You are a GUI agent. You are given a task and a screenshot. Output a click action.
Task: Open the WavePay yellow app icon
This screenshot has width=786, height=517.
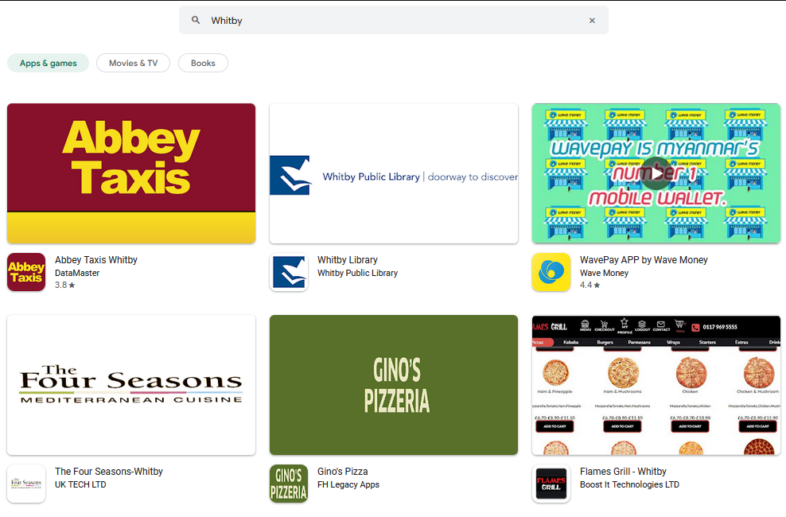pyautogui.click(x=551, y=272)
